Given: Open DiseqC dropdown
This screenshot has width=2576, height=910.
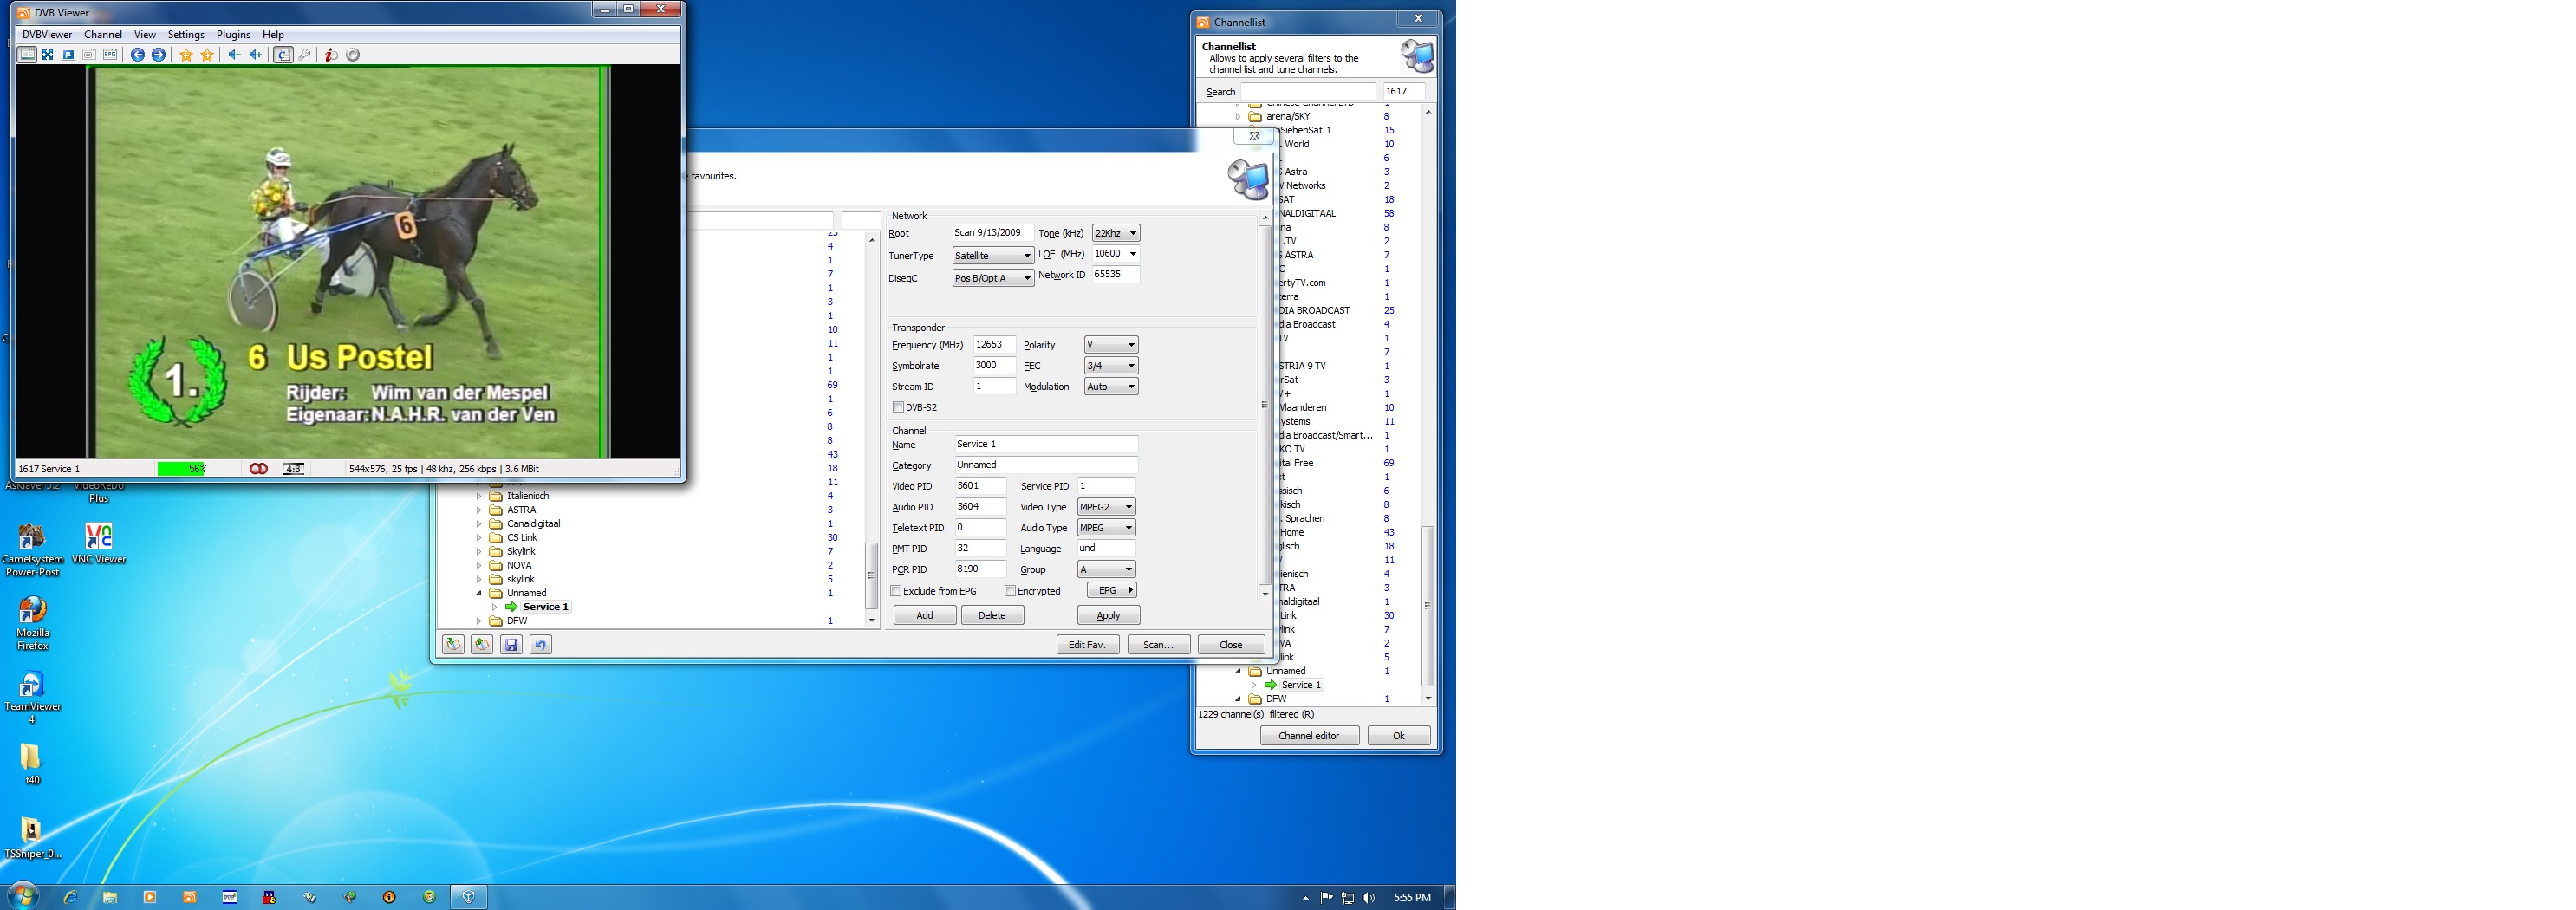Looking at the screenshot, I should point(992,278).
